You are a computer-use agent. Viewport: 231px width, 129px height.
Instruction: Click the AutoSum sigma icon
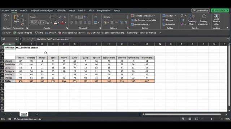click(x=182, y=16)
